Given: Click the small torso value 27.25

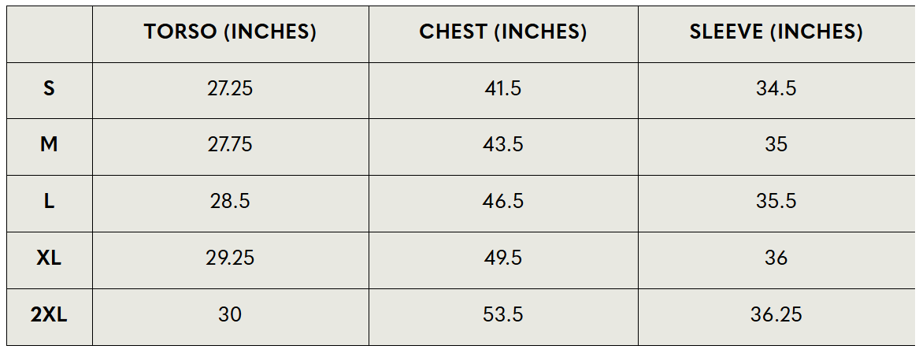Looking at the screenshot, I should pos(230,88).
